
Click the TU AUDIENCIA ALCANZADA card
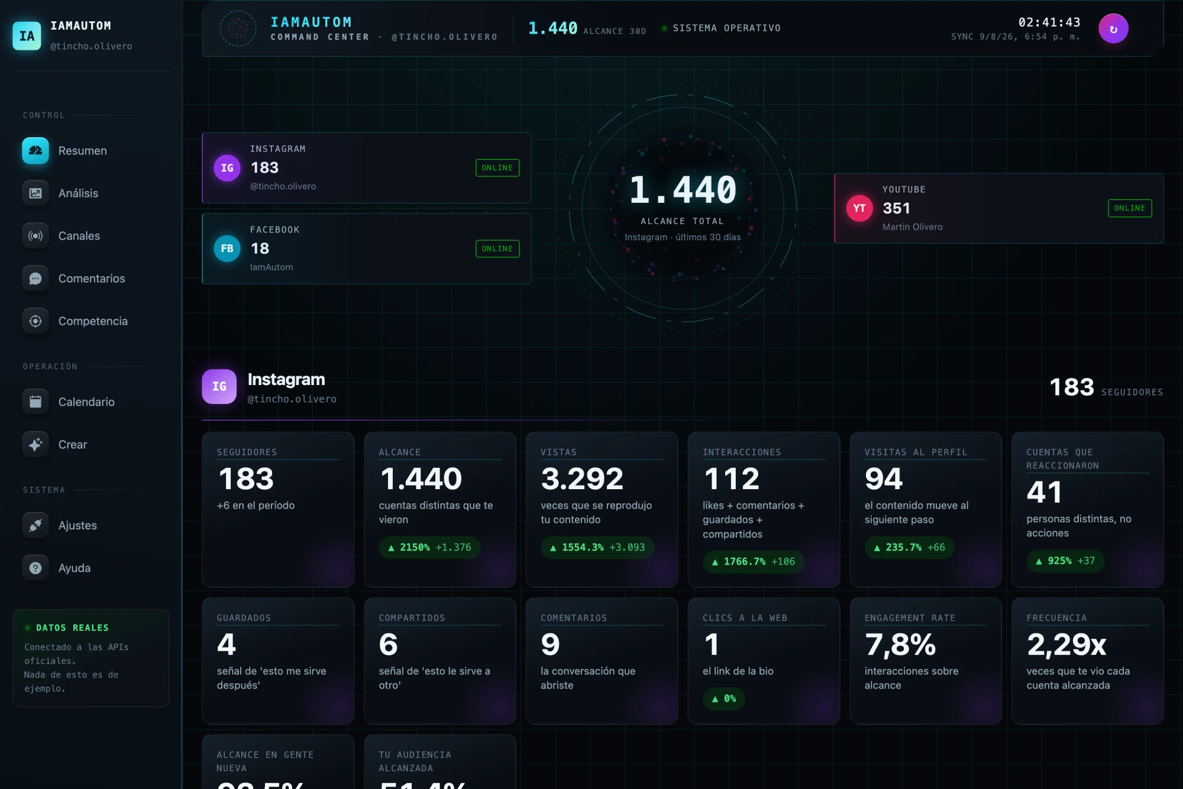(x=440, y=762)
